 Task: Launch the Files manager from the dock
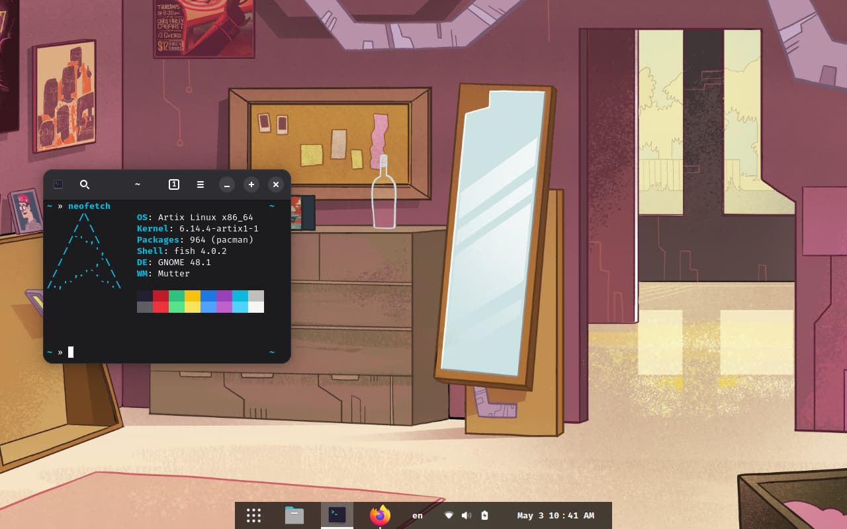pyautogui.click(x=294, y=515)
